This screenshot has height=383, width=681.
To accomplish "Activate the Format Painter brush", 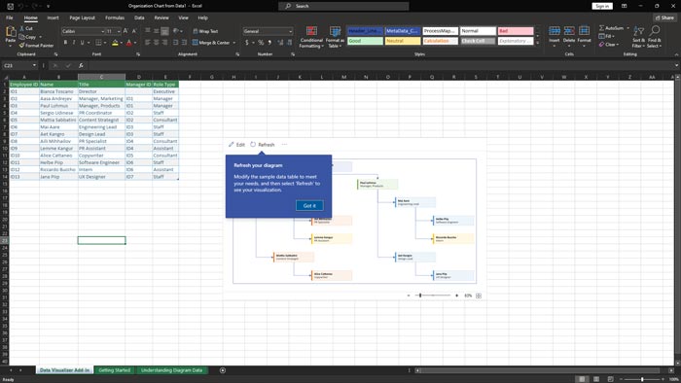I will coord(22,45).
